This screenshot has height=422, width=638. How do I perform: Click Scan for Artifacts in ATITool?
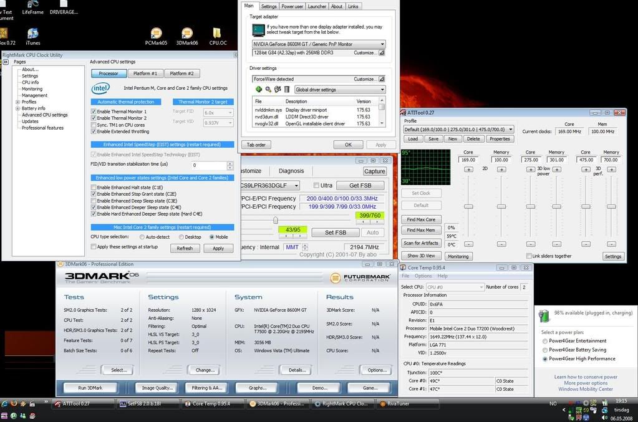pyautogui.click(x=421, y=243)
